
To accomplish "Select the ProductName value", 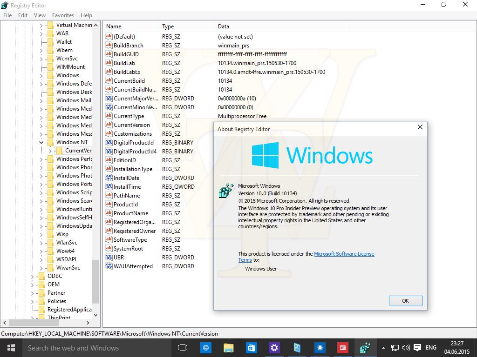I will click(131, 213).
